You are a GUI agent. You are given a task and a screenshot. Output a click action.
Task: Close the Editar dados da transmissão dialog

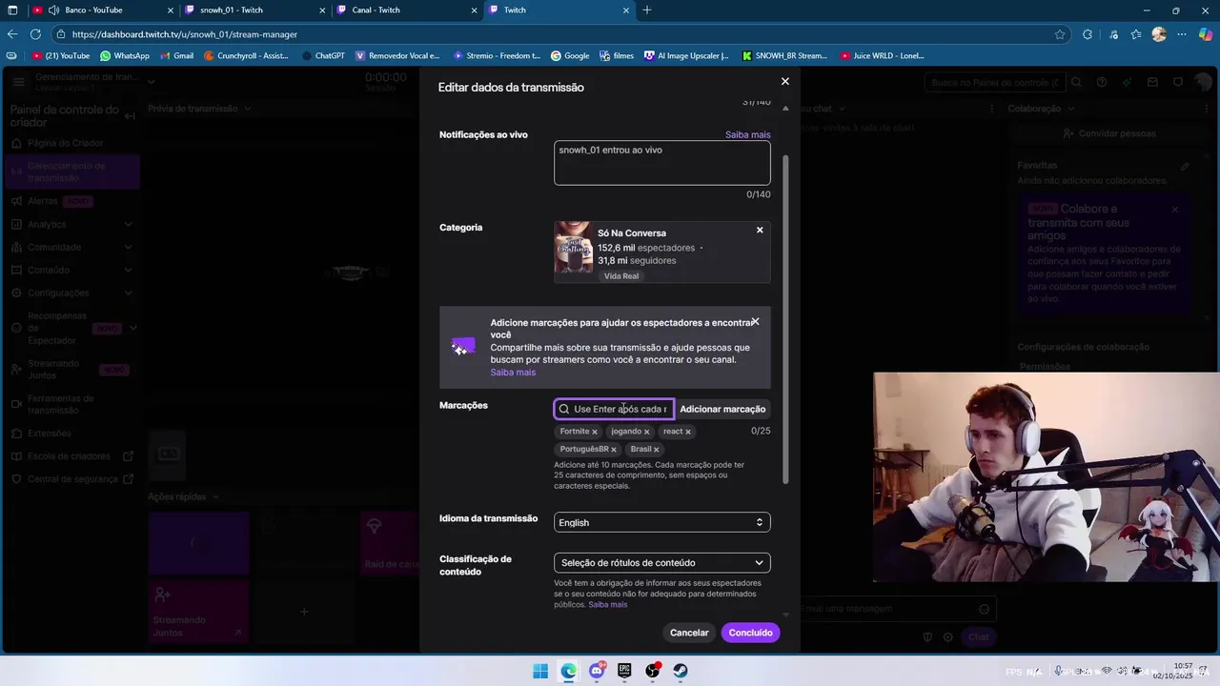tap(785, 81)
